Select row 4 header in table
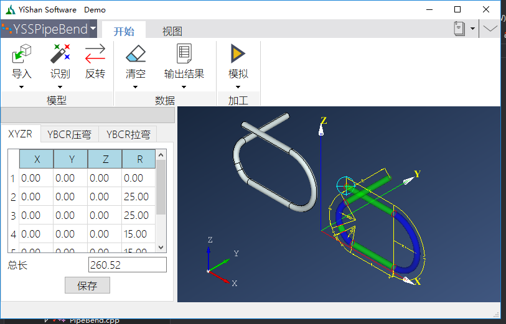 click(13, 234)
